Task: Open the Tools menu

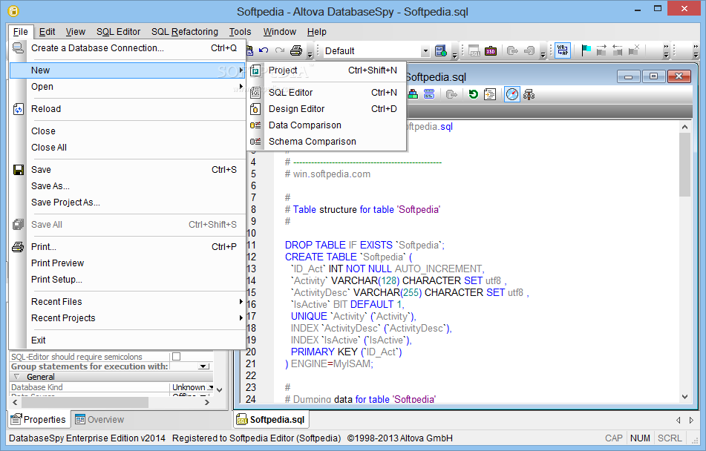Action: [x=240, y=32]
